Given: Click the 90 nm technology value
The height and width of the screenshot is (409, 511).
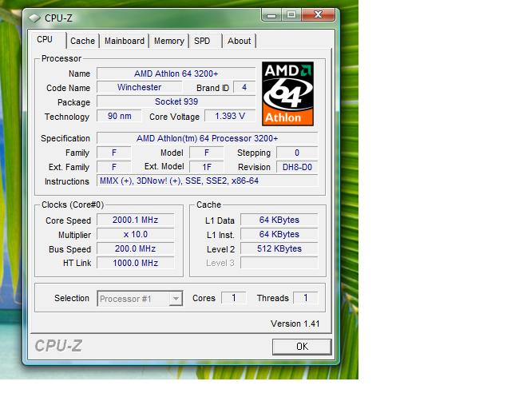Looking at the screenshot, I should [x=119, y=116].
